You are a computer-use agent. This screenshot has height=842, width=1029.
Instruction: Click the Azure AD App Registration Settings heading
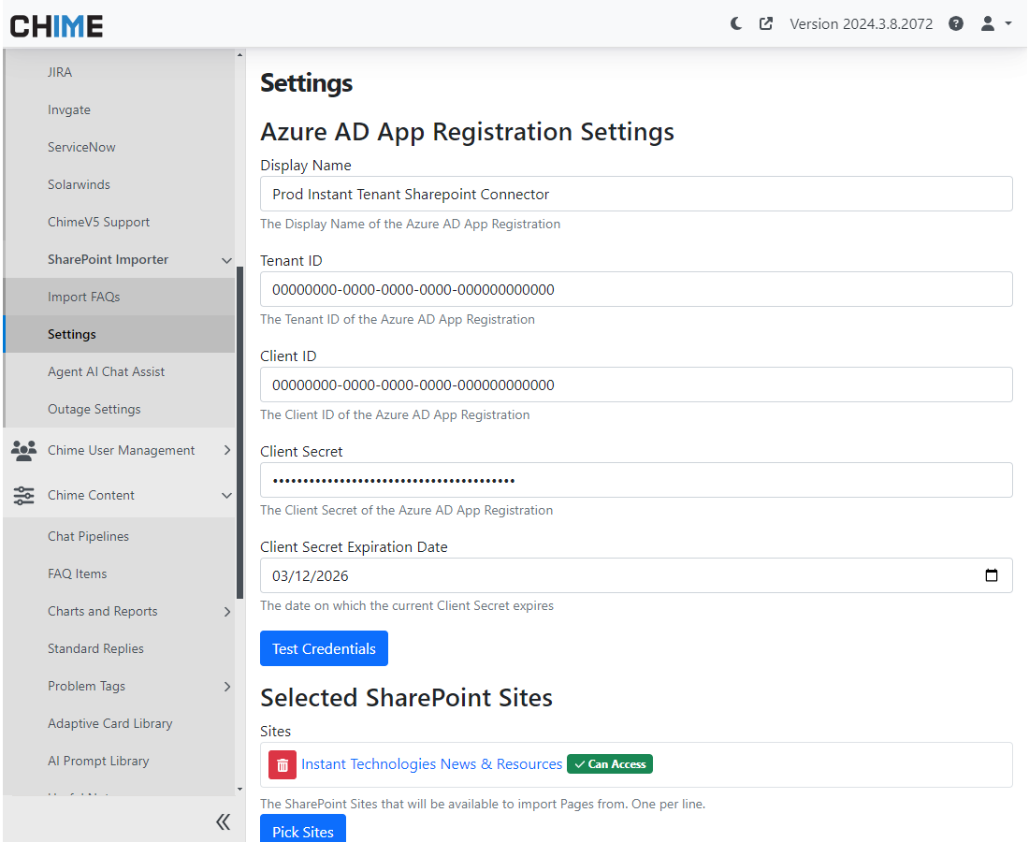[x=467, y=132]
